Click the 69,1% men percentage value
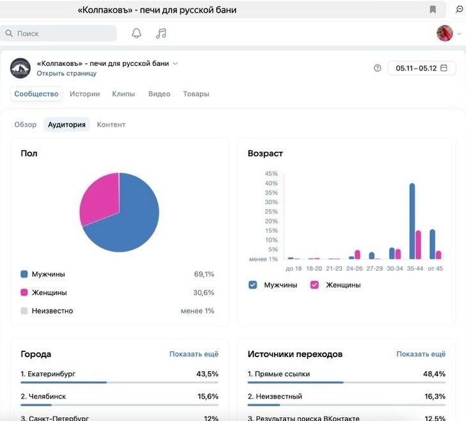Image resolution: width=466 pixels, height=421 pixels. pyautogui.click(x=204, y=274)
